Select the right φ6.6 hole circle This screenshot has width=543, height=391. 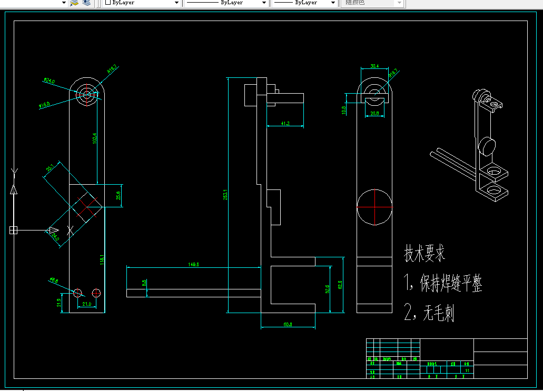coord(96,293)
